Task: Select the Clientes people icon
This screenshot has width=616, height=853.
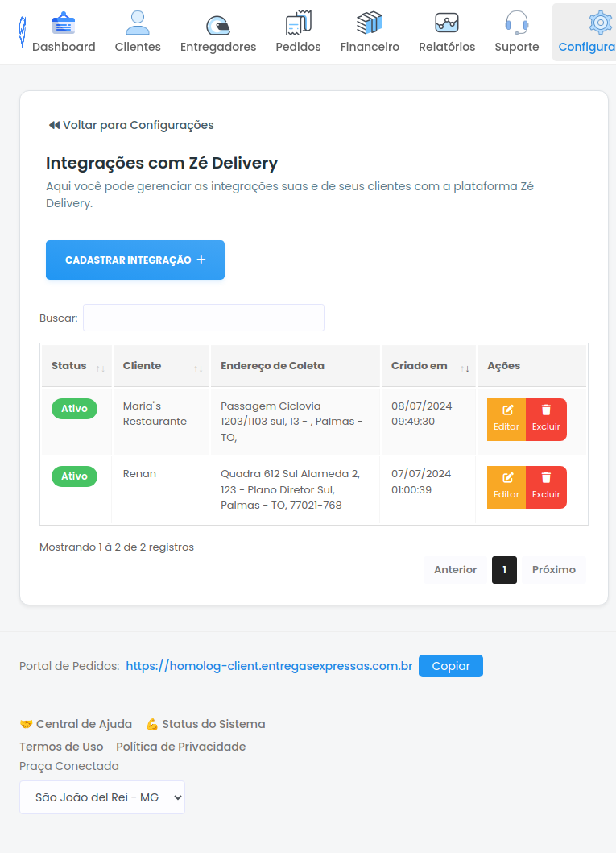Action: [137, 21]
